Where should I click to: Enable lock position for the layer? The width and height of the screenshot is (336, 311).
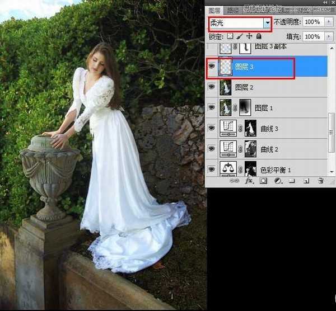click(249, 36)
